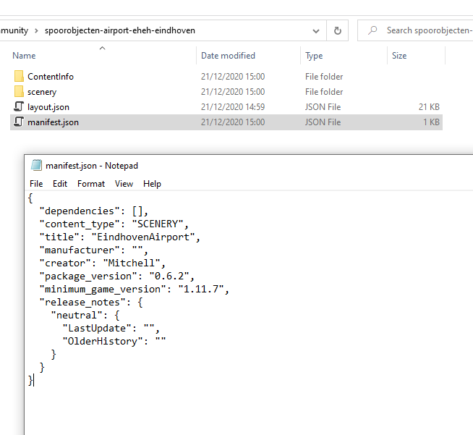Sort files by the Name column
This screenshot has height=435, width=473.
(24, 56)
